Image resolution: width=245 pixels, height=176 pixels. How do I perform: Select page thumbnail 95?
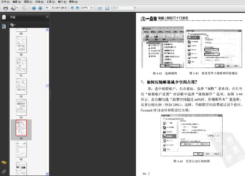coord(21,149)
